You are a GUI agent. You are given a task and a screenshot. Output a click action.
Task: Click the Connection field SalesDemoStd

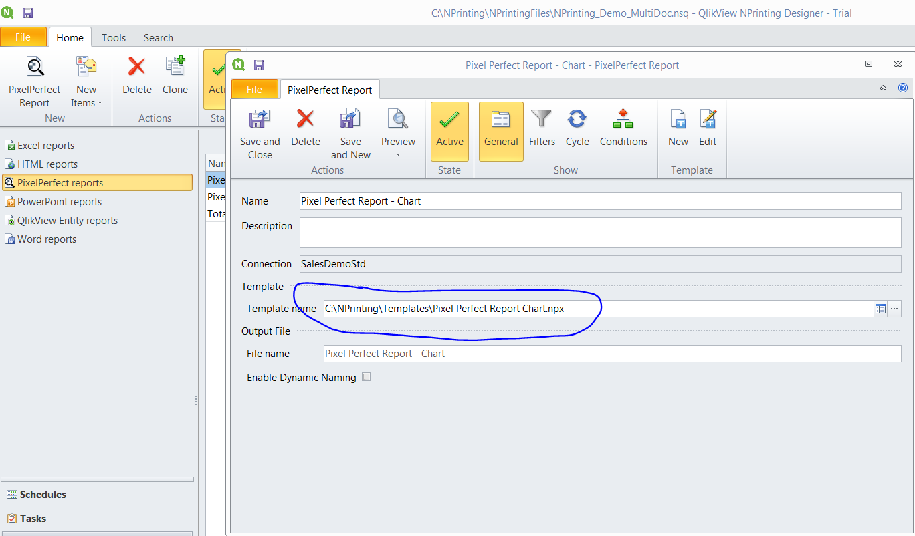tap(600, 264)
